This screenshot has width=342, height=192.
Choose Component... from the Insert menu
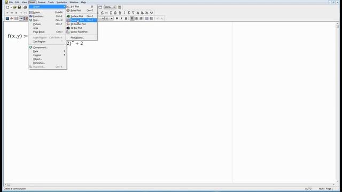48,47
